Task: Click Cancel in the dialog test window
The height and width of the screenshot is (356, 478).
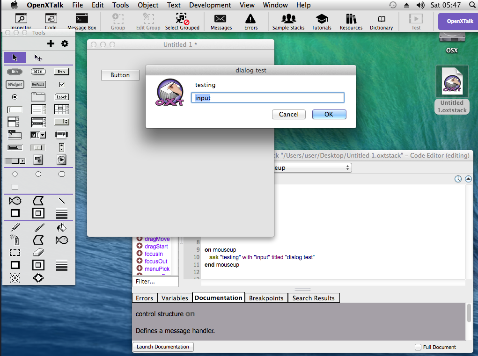Action: tap(289, 114)
